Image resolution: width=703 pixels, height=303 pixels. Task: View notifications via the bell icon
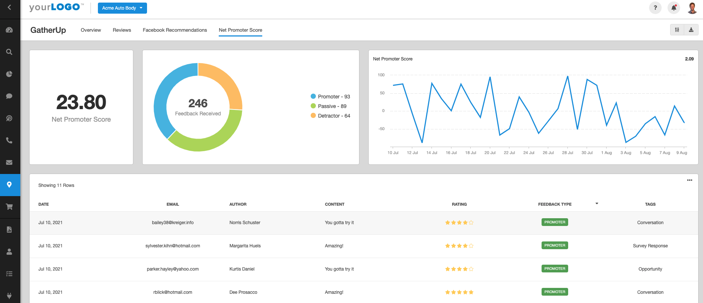[673, 8]
